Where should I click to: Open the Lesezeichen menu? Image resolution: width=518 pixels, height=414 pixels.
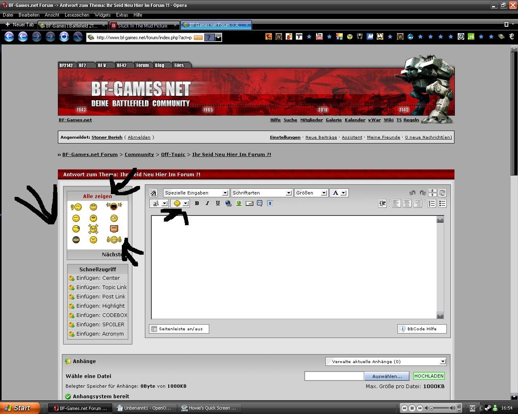pyautogui.click(x=77, y=15)
